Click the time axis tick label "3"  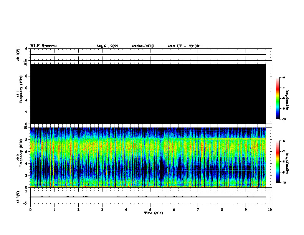coord(102,210)
